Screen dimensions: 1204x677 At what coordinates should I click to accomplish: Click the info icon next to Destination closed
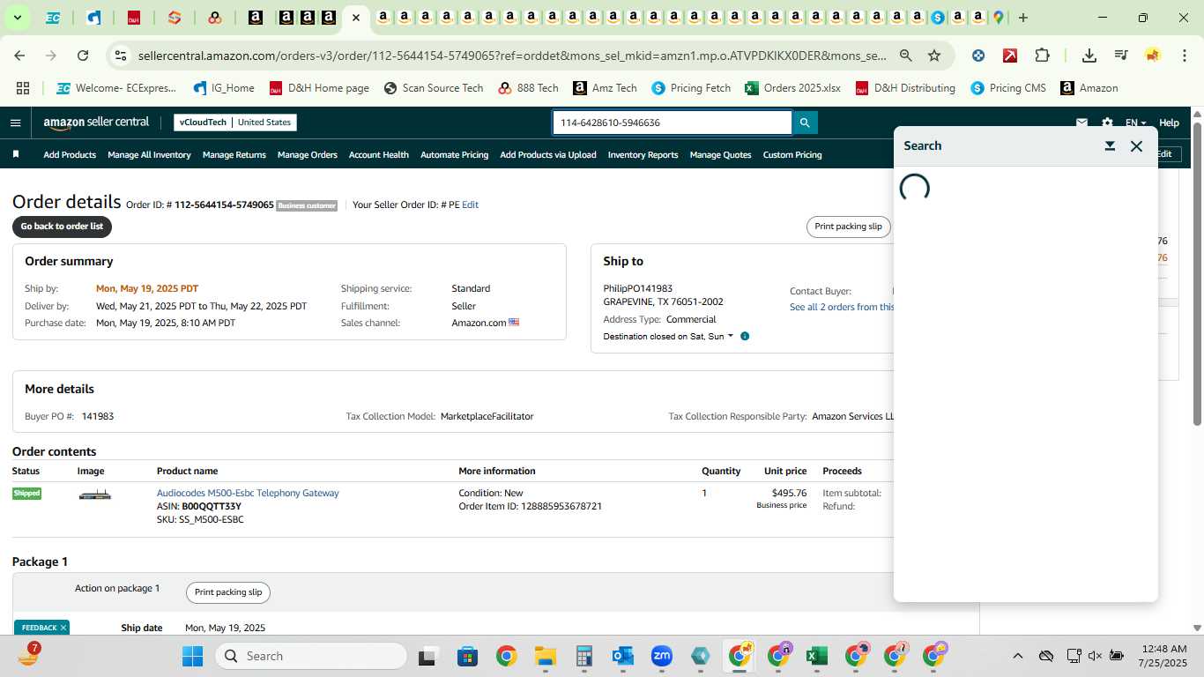(745, 336)
